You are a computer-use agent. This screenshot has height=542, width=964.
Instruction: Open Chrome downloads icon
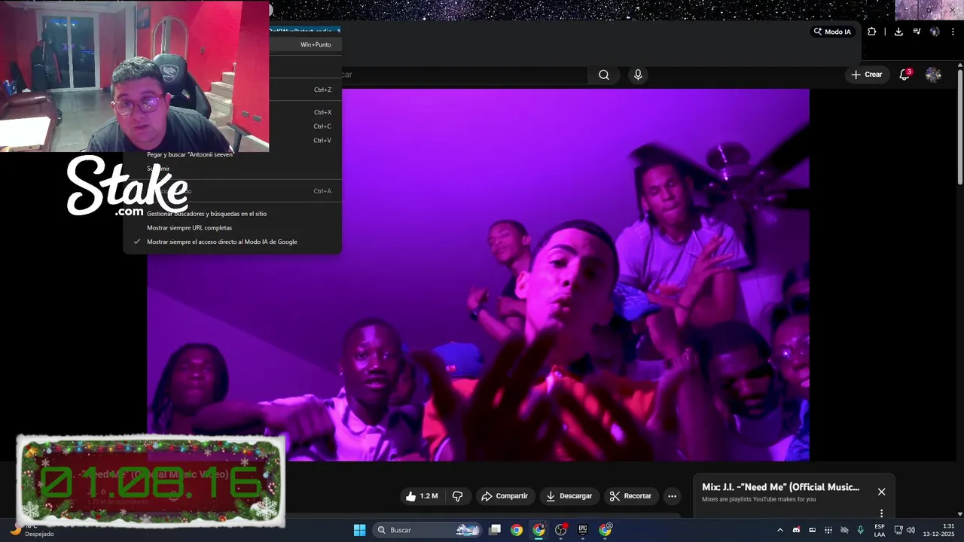898,32
